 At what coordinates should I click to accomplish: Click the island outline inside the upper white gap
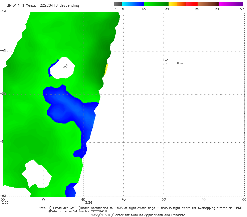tap(65, 67)
